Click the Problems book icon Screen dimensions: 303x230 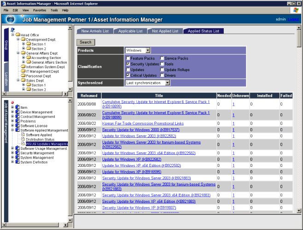(17, 121)
